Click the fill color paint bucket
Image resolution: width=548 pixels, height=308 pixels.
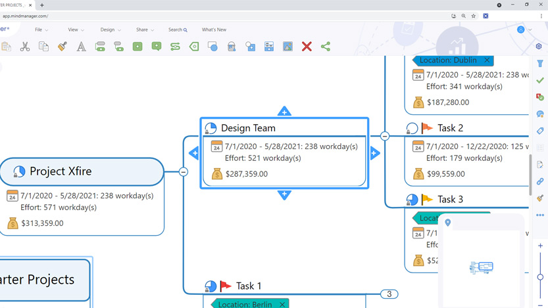click(232, 47)
